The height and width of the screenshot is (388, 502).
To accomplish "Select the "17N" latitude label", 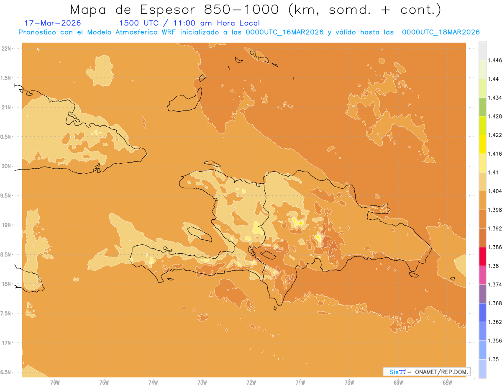I will click(6, 343).
